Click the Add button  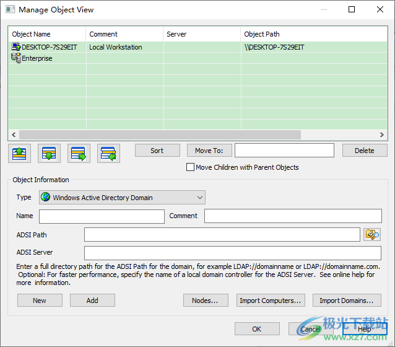point(92,301)
